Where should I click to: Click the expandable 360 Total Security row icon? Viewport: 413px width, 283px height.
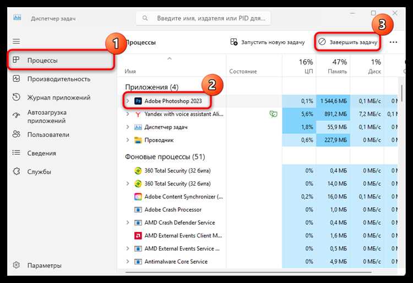(x=138, y=184)
